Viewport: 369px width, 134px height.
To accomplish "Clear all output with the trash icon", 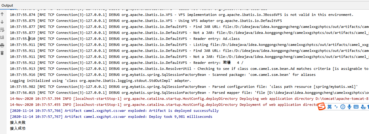I will click(x=2, y=53).
